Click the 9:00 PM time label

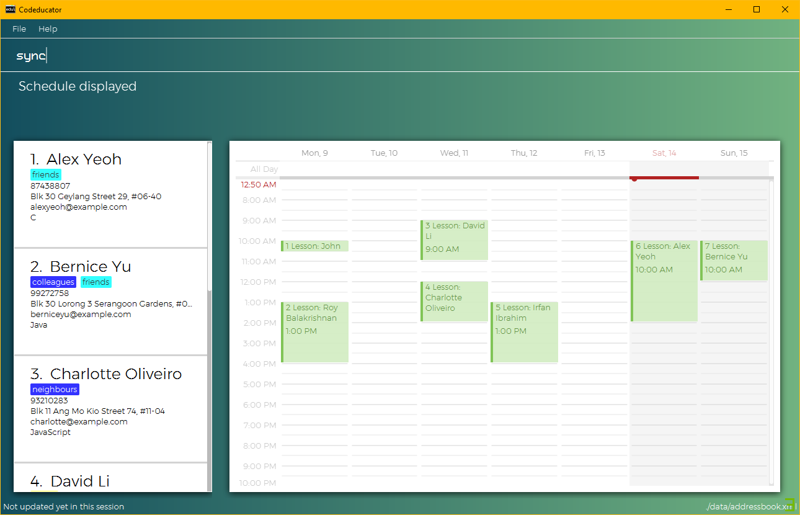(x=260, y=466)
